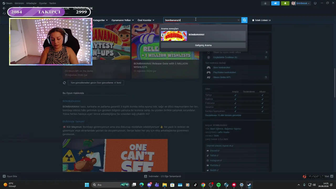Open the Bağımsız Yapımcı genre link
Viewport: 336px width, 189px height.
pos(233,129)
